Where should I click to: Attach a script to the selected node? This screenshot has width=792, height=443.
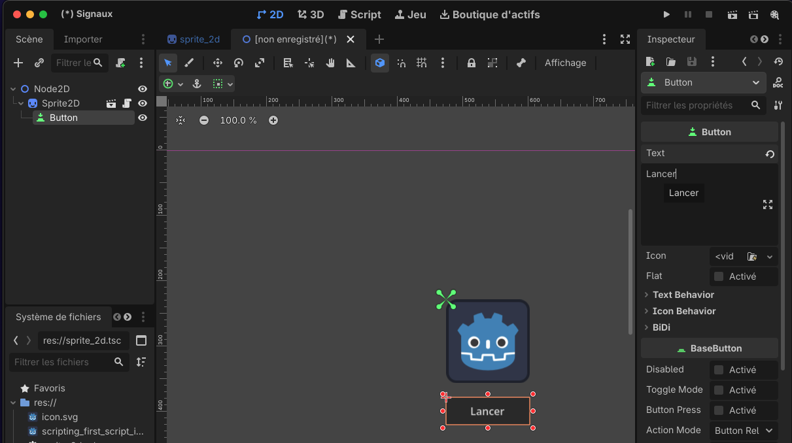[x=121, y=63]
